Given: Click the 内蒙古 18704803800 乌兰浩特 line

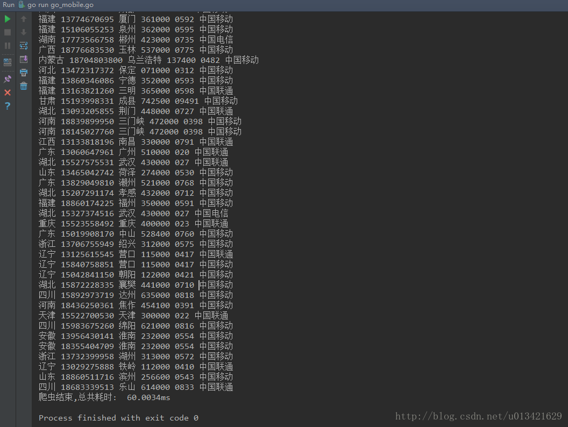Looking at the screenshot, I should pos(148,60).
